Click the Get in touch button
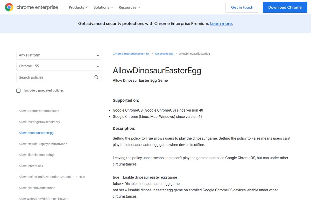311x204 pixels. 242,7
